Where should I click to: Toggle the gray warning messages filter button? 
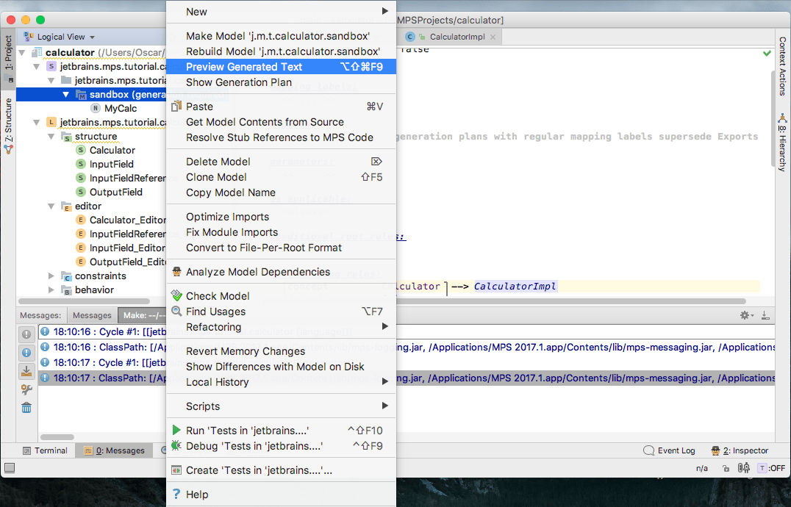tap(26, 334)
